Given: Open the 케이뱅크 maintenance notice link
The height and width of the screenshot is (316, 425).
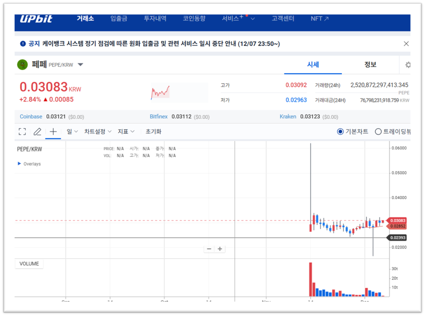Looking at the screenshot, I should pos(161,44).
